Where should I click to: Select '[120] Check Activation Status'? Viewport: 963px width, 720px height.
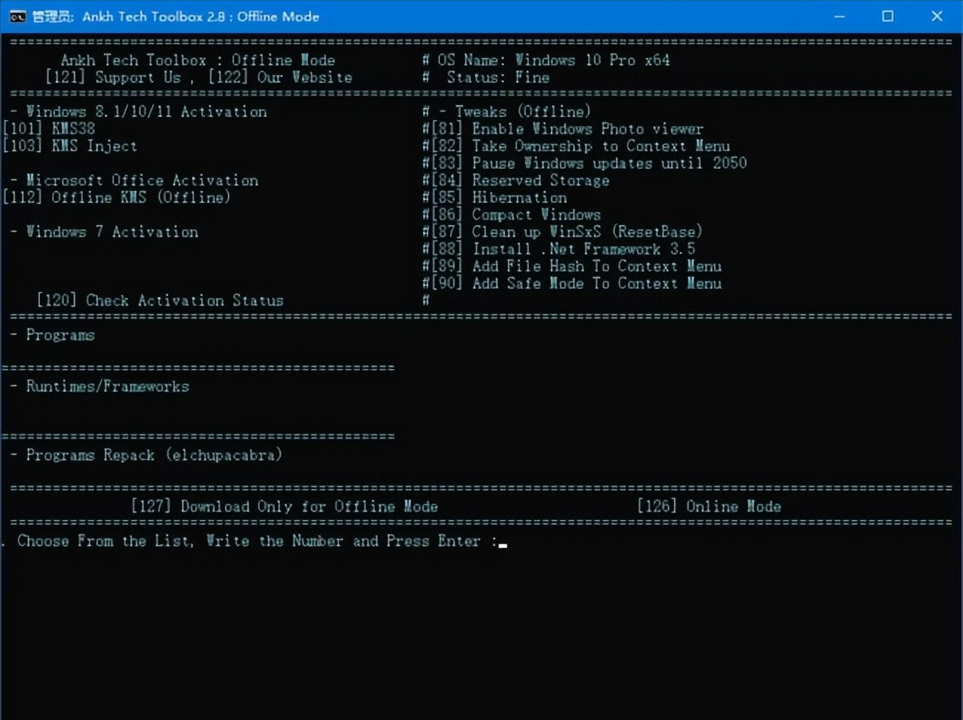coord(160,300)
